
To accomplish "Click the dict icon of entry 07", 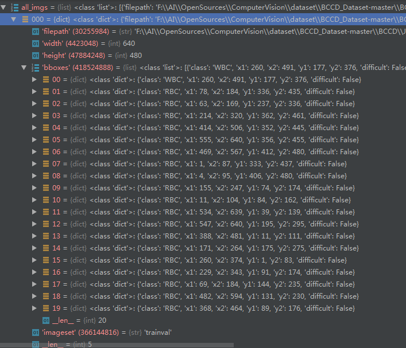I will [x=46, y=163].
